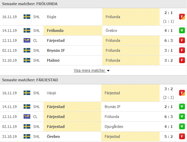The width and height of the screenshot is (187, 142).
Task: Select the highlighted Frölunda home team cell on 14.11.19
Action: (73, 31)
